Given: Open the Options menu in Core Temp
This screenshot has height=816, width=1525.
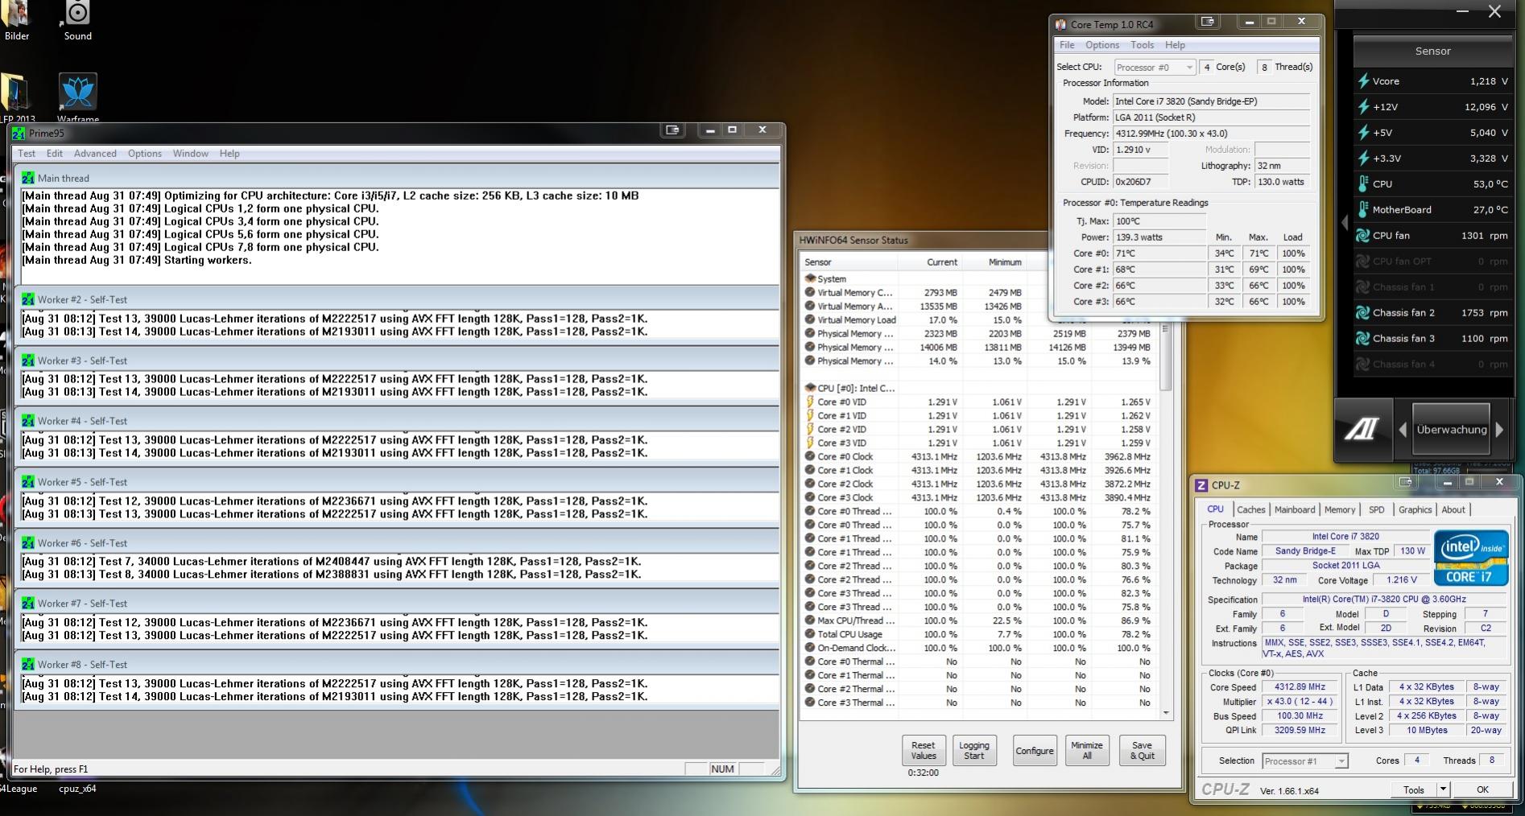Looking at the screenshot, I should pos(1102,45).
